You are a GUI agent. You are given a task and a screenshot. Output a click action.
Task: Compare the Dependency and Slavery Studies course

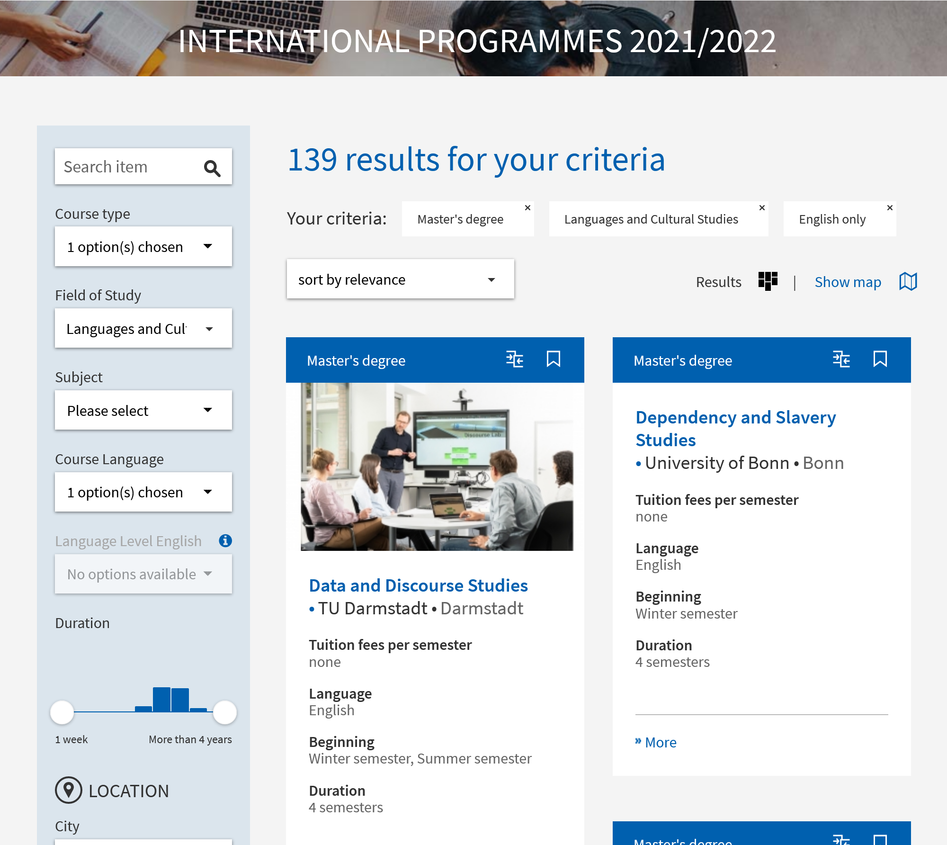(x=841, y=360)
